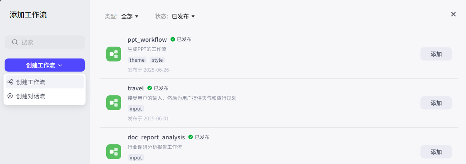Collapse the 创建工作流 dropdown button

click(x=44, y=65)
